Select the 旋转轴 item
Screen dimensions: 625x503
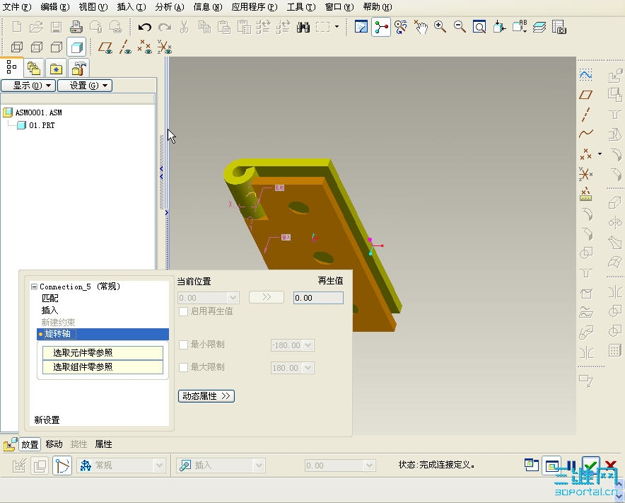(103, 334)
